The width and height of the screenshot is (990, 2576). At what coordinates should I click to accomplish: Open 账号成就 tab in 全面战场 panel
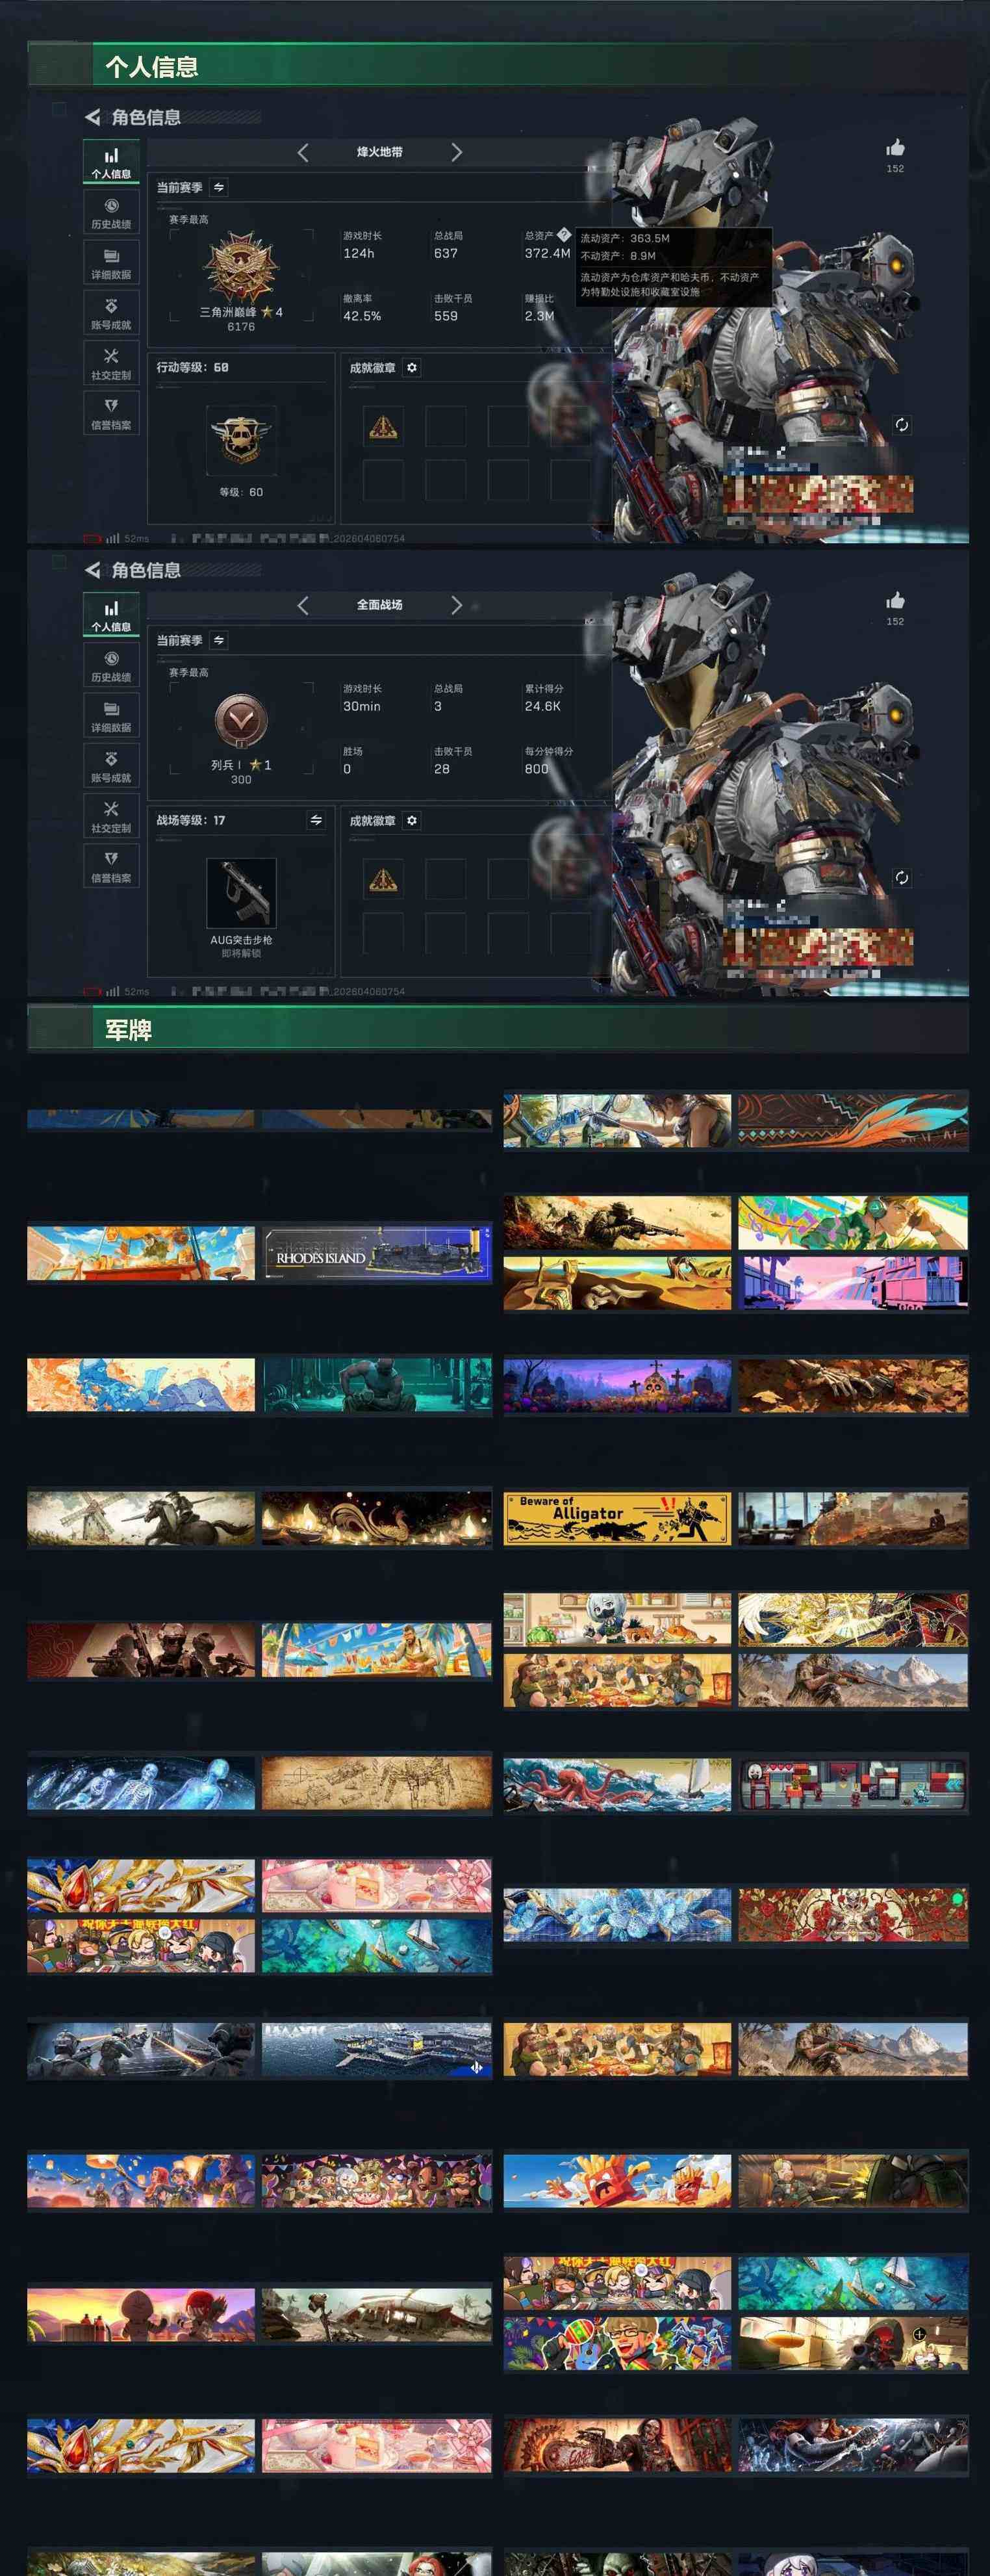tap(111, 766)
